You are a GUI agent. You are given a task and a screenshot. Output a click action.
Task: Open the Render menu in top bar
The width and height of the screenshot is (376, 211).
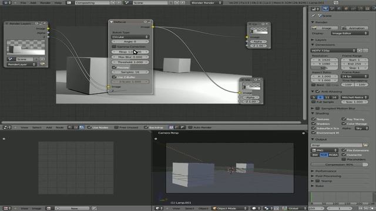[x=45, y=2]
